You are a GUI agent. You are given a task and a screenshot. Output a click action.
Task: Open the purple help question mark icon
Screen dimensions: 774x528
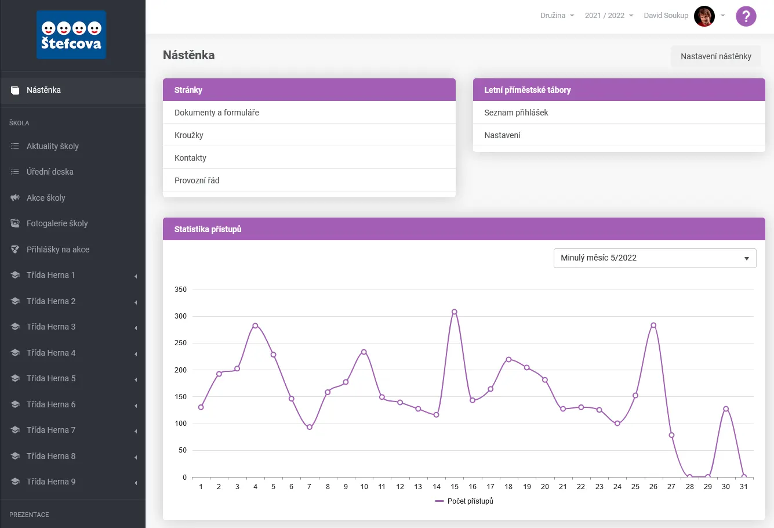(x=746, y=16)
